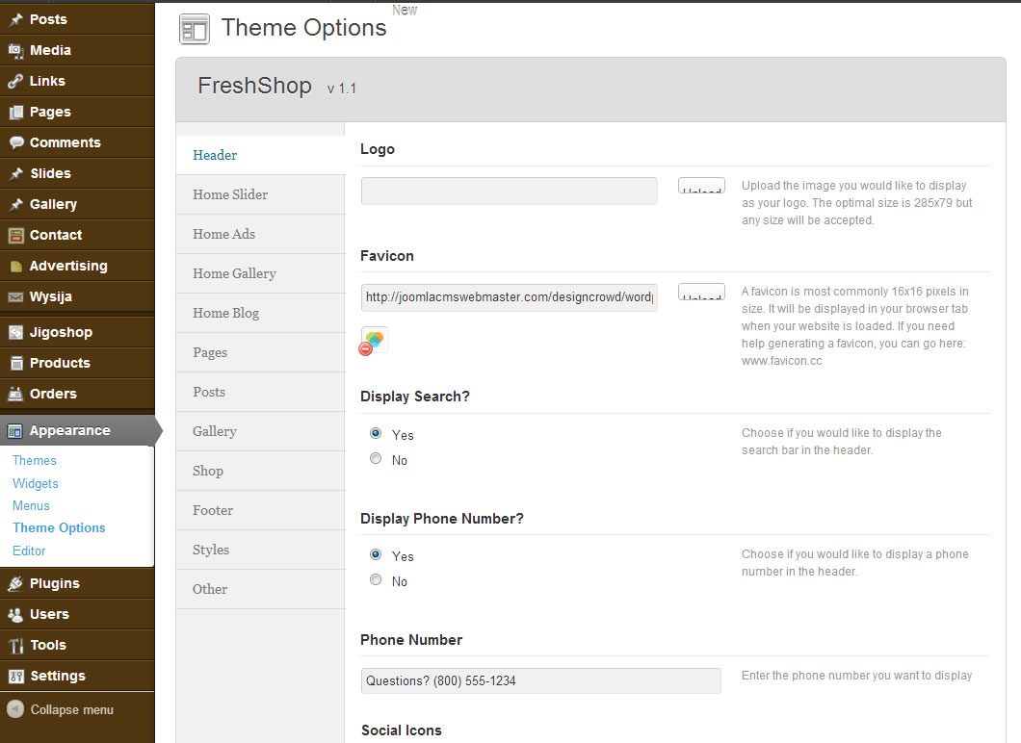Image resolution: width=1021 pixels, height=743 pixels.
Task: Click the Favicon Upload button
Action: pos(701,292)
